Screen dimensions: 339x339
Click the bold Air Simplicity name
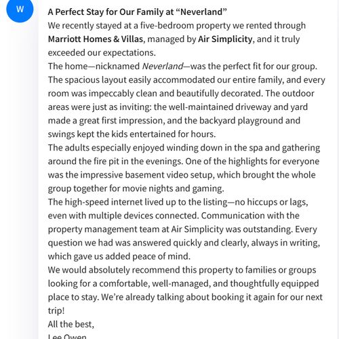[x=225, y=39]
